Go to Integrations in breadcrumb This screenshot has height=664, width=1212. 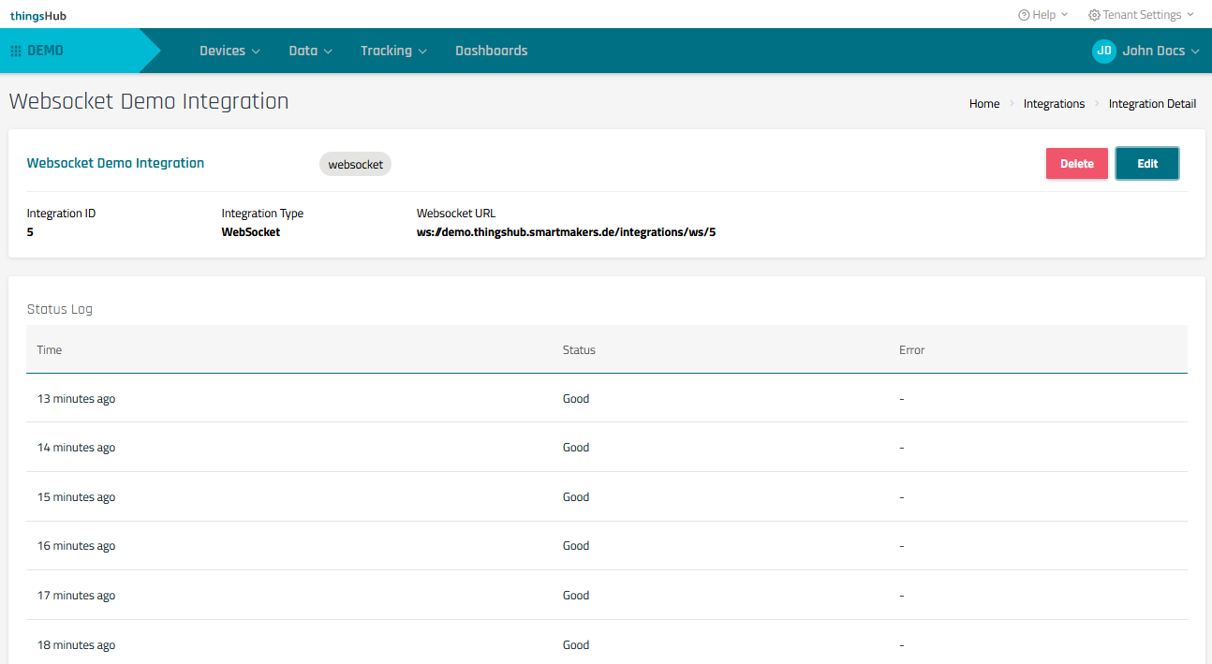click(x=1054, y=104)
